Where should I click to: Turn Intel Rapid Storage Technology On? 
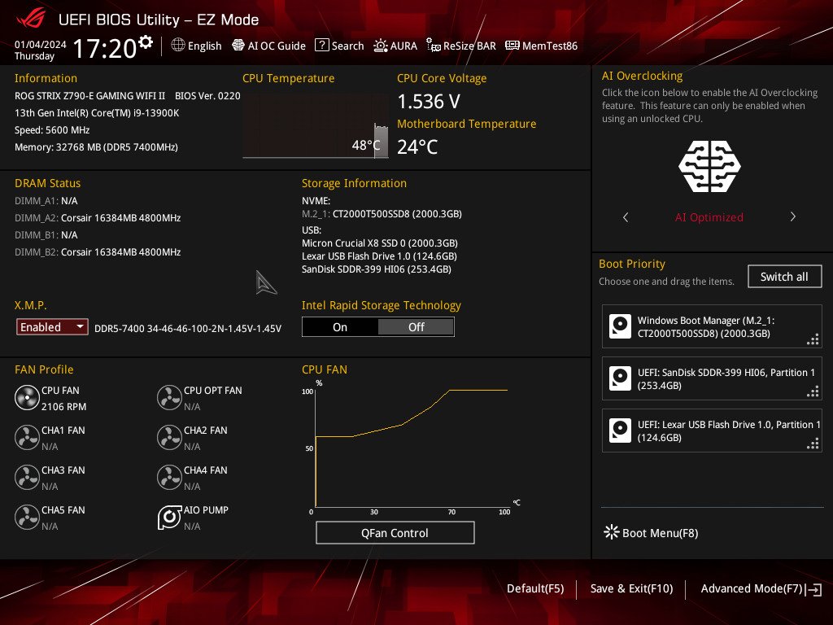[x=340, y=327]
